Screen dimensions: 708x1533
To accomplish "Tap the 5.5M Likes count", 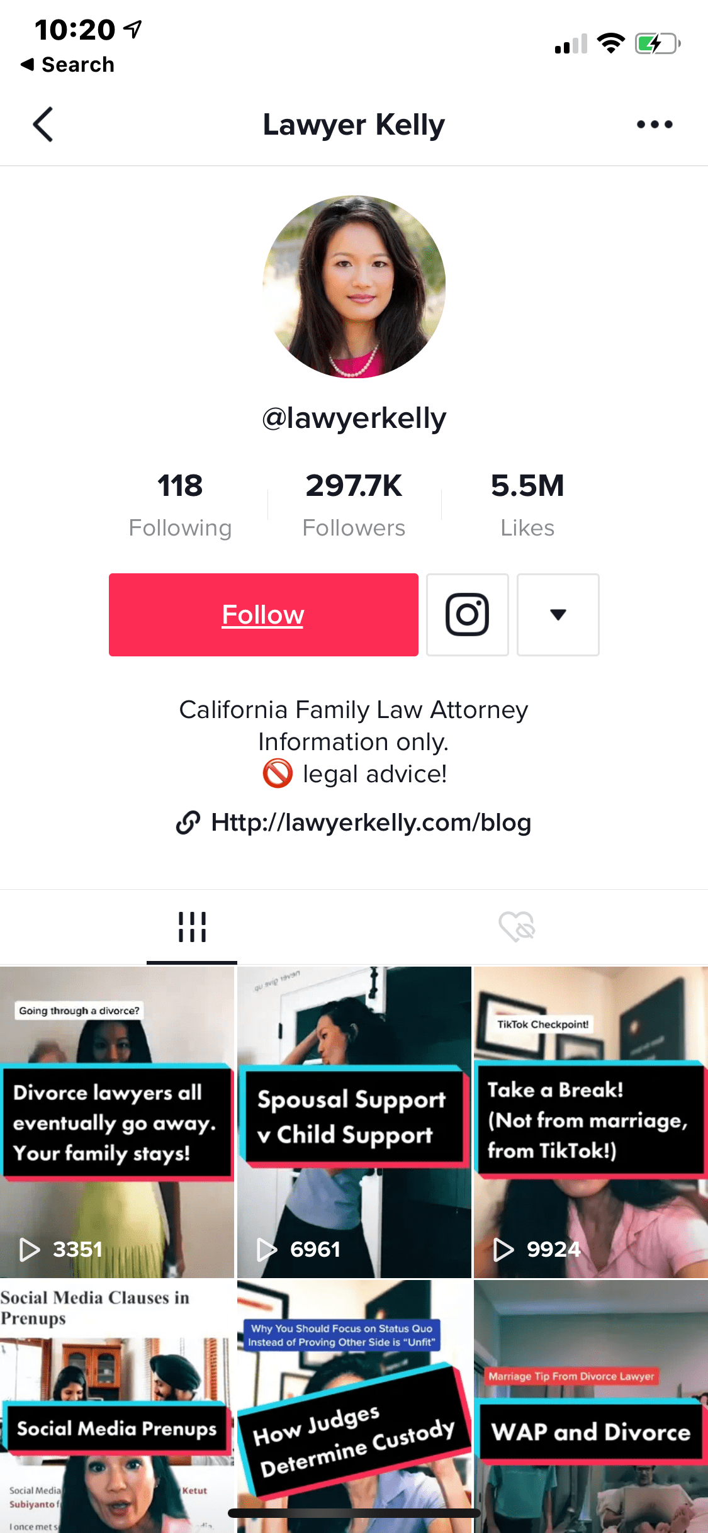I will [x=527, y=505].
